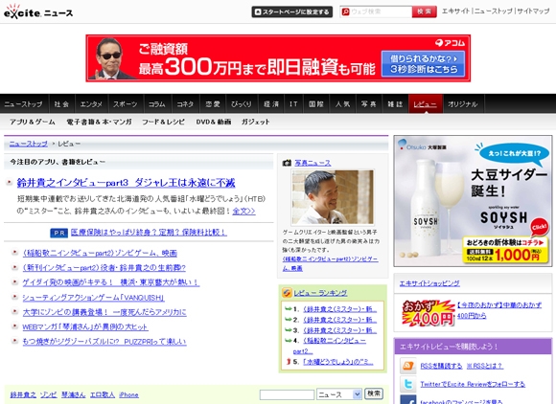Image resolution: width=556 pixels, height=404 pixels.
Task: Open the 恋愛 nav tab
Action: pyautogui.click(x=213, y=104)
